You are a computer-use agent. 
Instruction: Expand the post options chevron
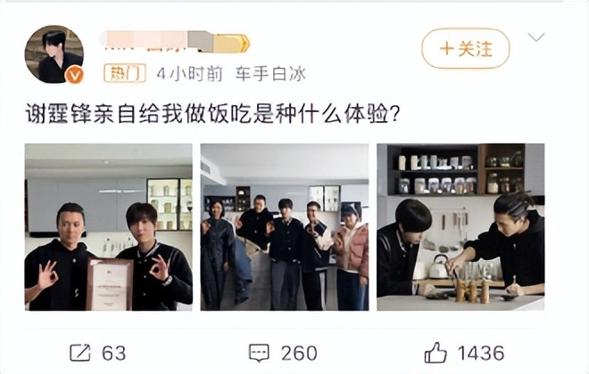(x=536, y=37)
